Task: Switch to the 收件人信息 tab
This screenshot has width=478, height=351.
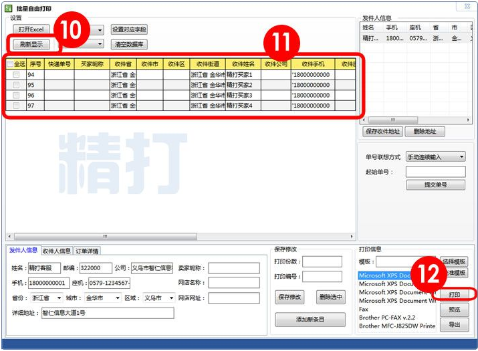Action: (57, 251)
